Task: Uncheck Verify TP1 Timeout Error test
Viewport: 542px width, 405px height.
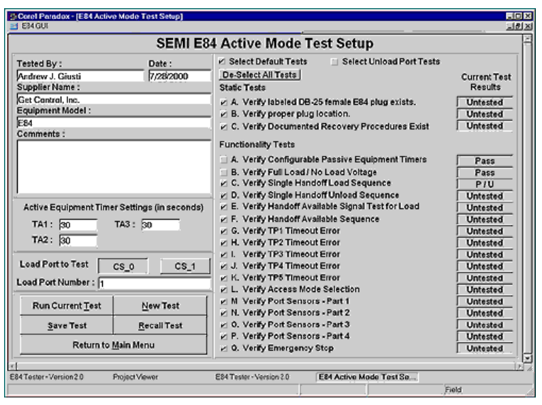Action: pyautogui.click(x=225, y=231)
